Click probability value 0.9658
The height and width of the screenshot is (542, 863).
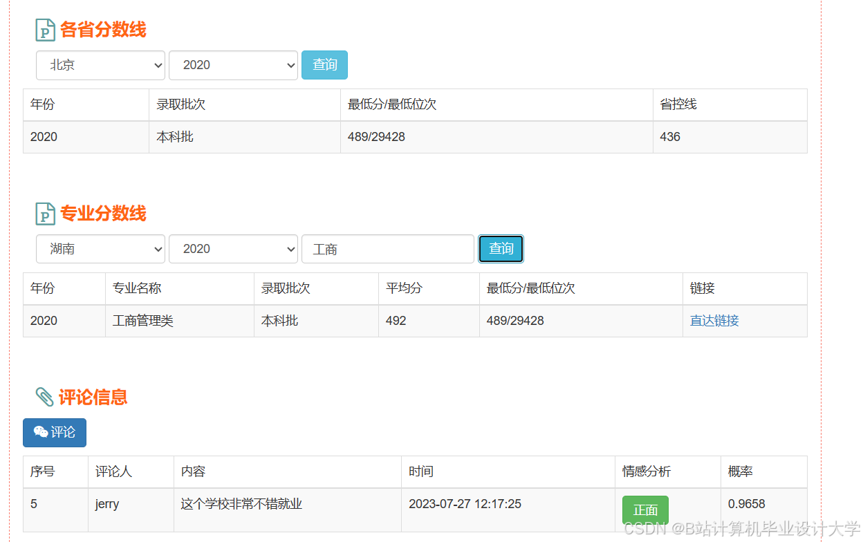click(747, 504)
